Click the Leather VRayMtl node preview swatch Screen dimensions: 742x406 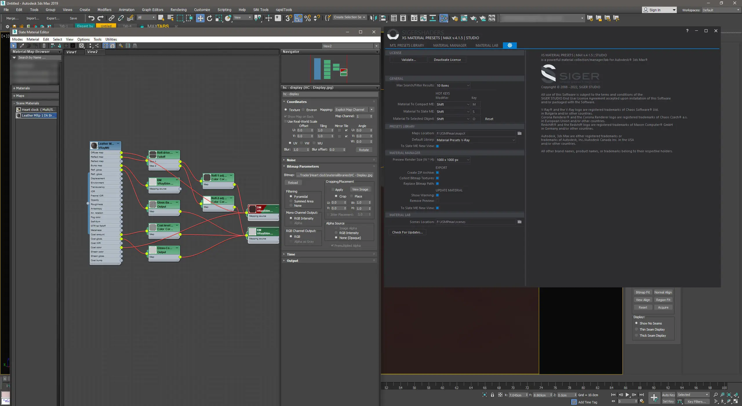(94, 146)
